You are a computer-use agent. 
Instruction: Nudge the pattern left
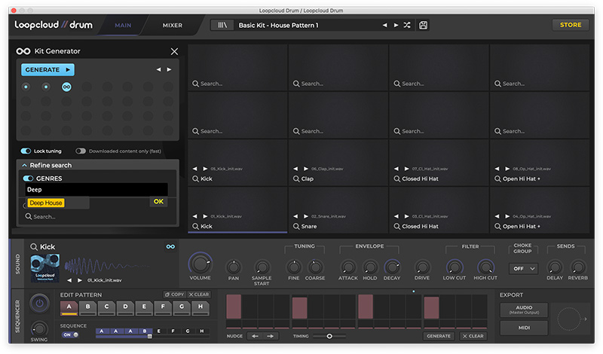pyautogui.click(x=255, y=337)
